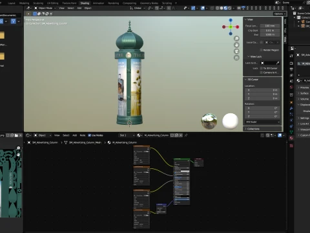Edit the Clip Start value

tap(270, 30)
